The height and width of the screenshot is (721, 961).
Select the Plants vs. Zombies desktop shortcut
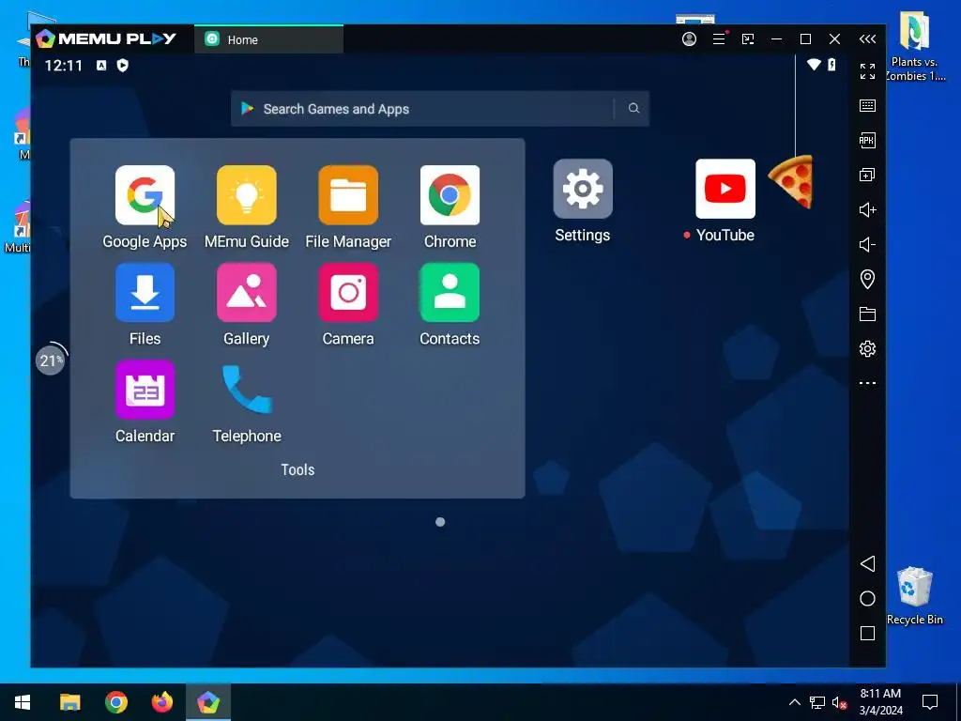pyautogui.click(x=914, y=47)
